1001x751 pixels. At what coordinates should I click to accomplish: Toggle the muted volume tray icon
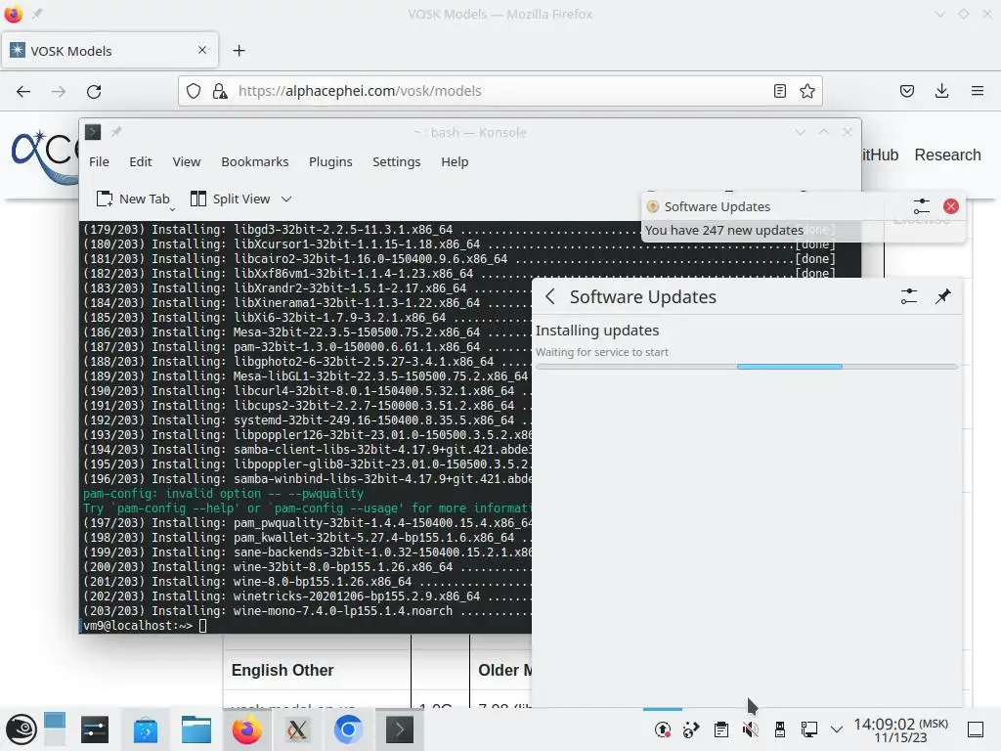click(x=751, y=729)
